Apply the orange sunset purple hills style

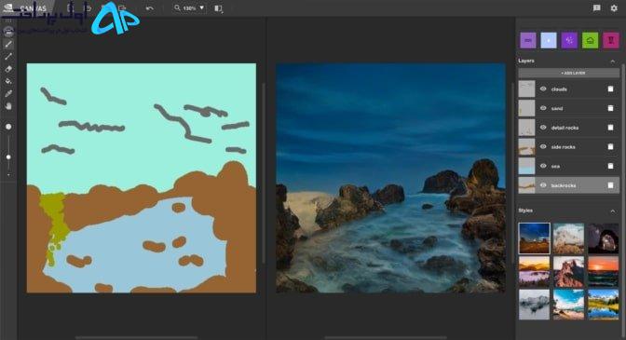coord(534,272)
